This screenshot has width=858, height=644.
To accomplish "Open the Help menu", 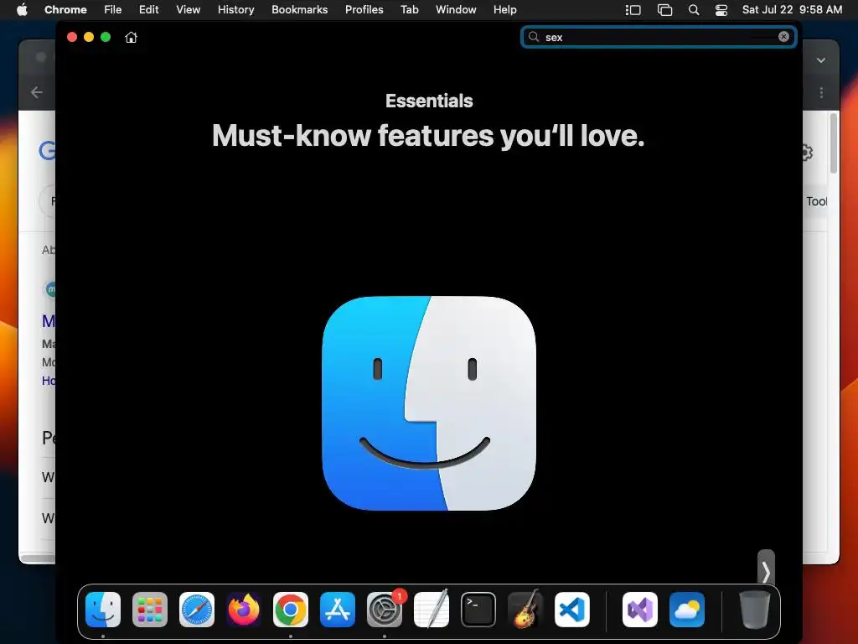I will pyautogui.click(x=504, y=9).
